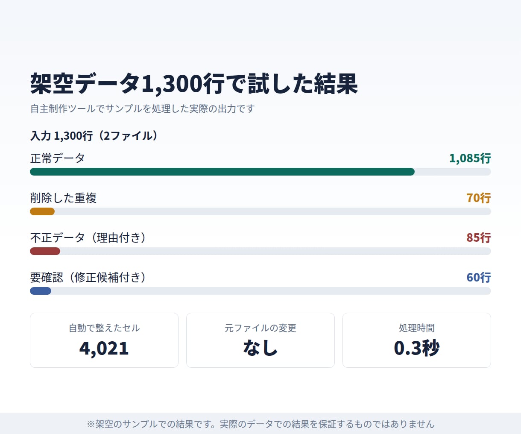Image resolution: width=521 pixels, height=434 pixels.
Task: Click the red 不正データ progress bar
Action: tap(45, 251)
